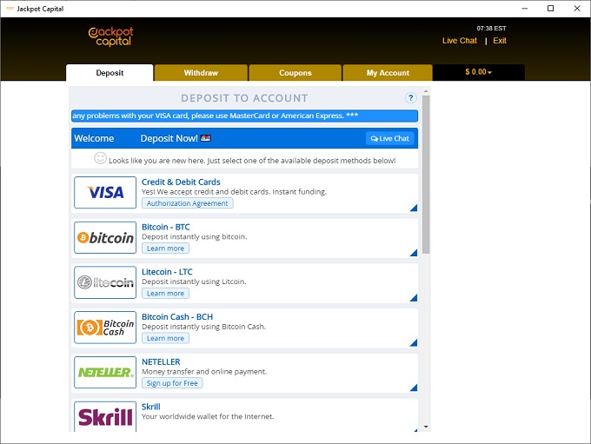
Task: Expand the Bitcoin Cash - BCH corner arrow
Action: pos(414,342)
